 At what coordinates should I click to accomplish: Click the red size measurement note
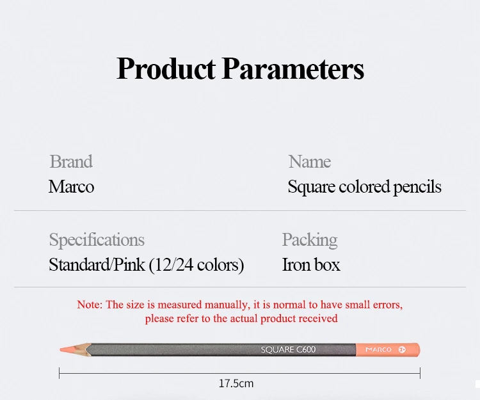point(240,312)
